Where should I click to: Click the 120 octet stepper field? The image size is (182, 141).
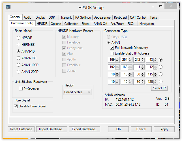pos(152,82)
